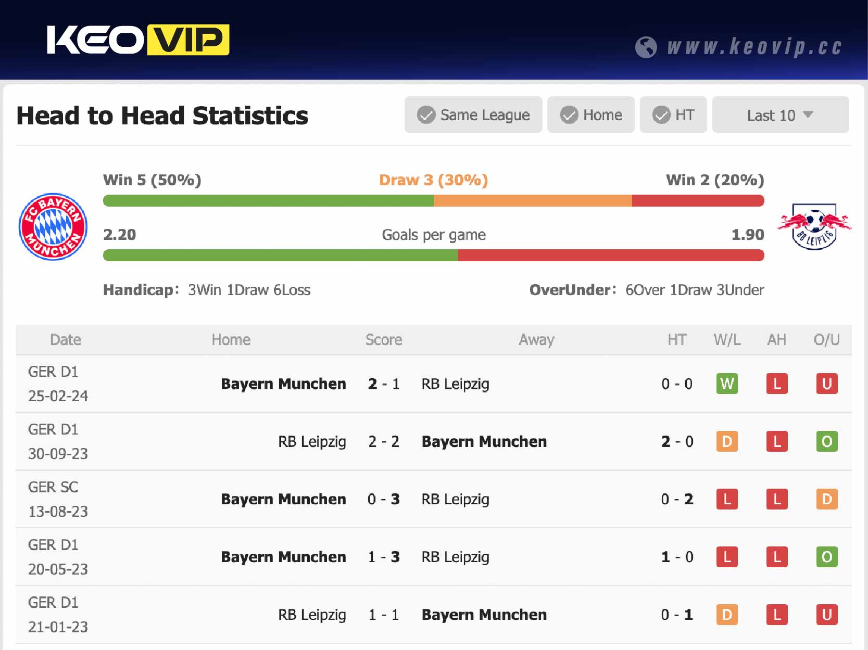
Task: Click the 2 - 2 score on 30-09-23
Action: pyautogui.click(x=383, y=442)
